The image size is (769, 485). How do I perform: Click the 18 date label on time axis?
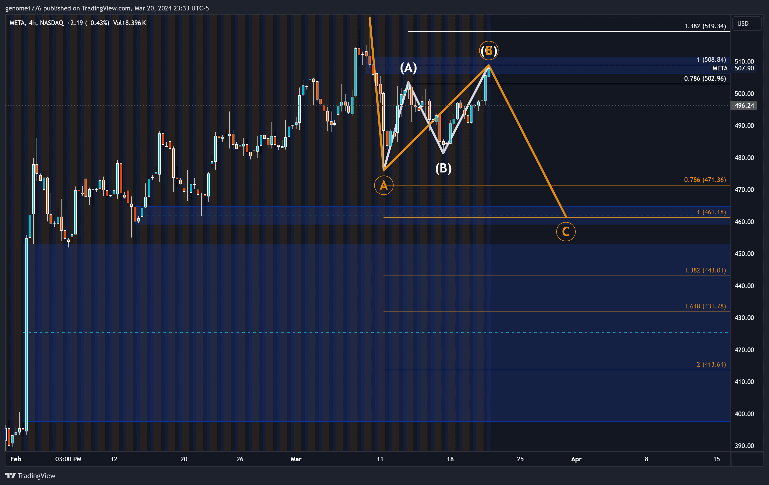coord(450,459)
